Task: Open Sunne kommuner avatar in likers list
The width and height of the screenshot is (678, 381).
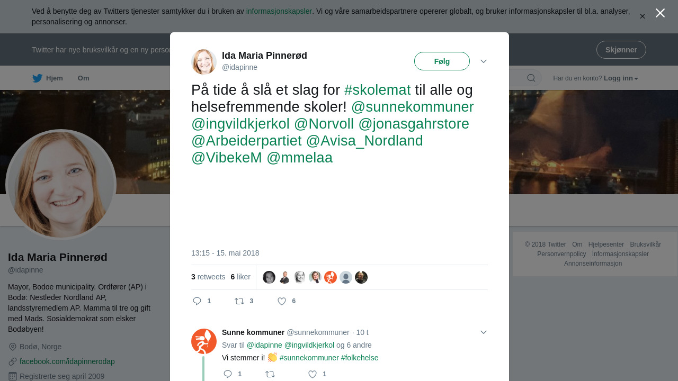Action: tap(331, 277)
